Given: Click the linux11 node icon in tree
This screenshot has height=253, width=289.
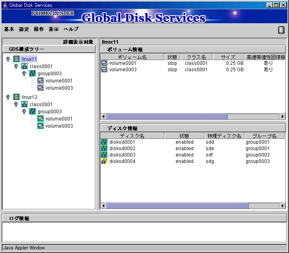Looking at the screenshot, I should coord(16,59).
